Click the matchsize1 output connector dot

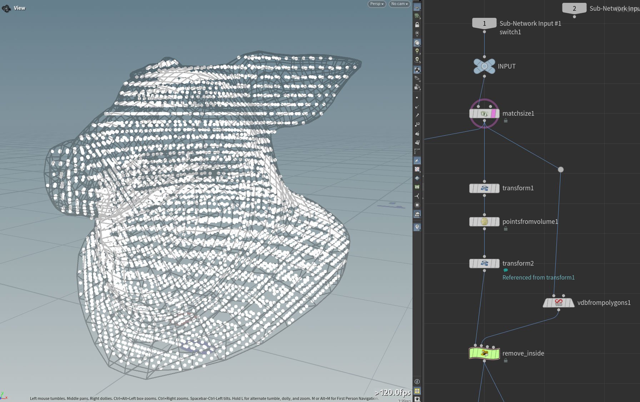click(484, 121)
